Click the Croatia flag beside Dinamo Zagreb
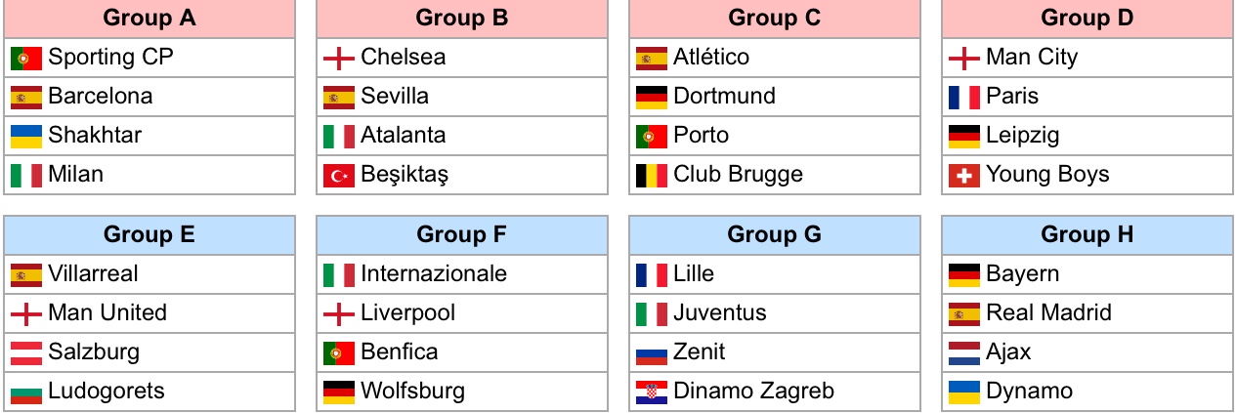 (x=652, y=392)
